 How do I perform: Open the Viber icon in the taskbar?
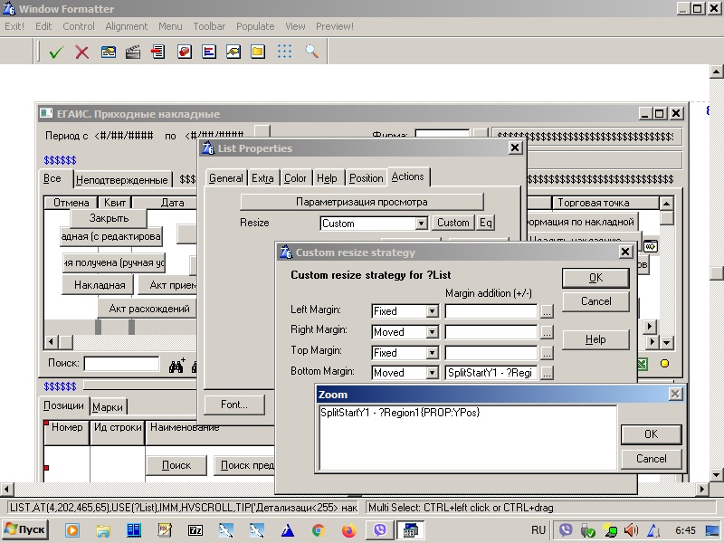pyautogui.click(x=379, y=530)
